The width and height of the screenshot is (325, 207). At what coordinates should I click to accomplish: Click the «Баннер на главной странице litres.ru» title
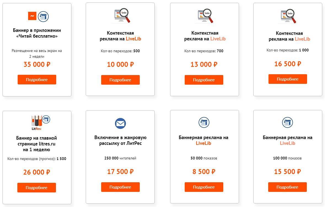(37, 144)
